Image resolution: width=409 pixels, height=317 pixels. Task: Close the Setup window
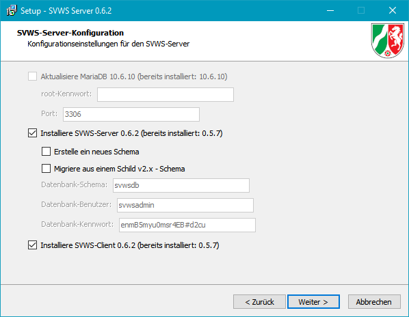[393, 11]
